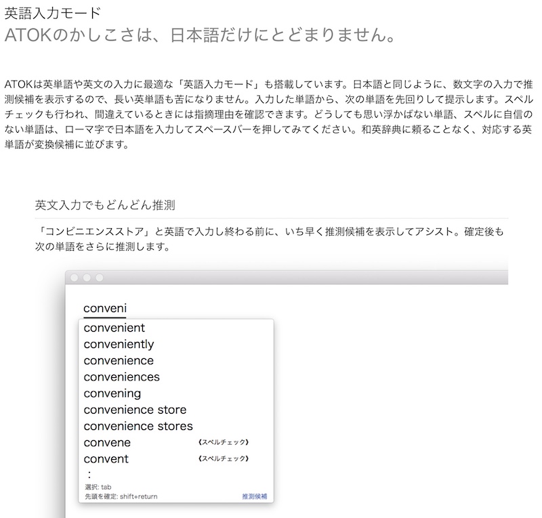Image resolution: width=542 pixels, height=518 pixels.
Task: Click the 推測候補 label in the popup
Action: [x=255, y=496]
